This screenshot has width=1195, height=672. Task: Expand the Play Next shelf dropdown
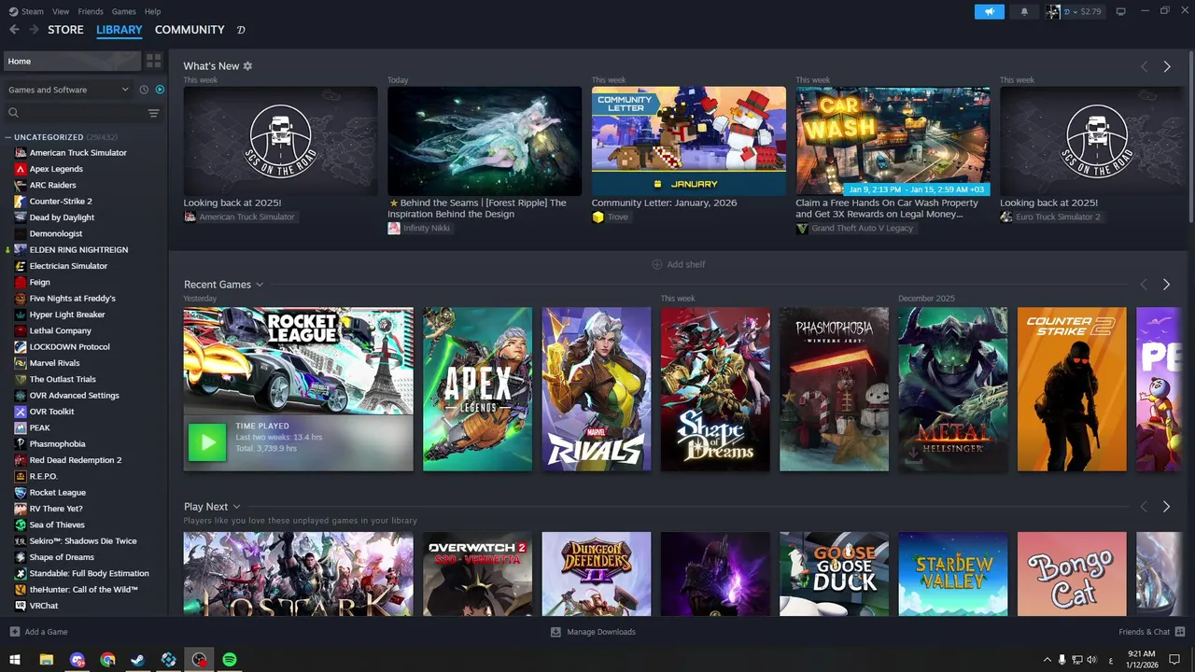(236, 507)
